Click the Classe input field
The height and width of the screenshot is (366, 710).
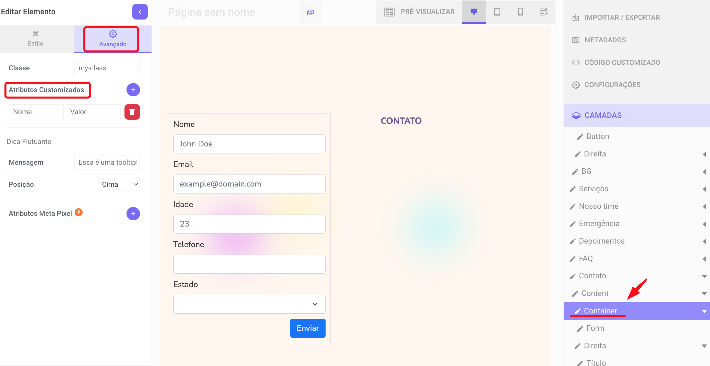(107, 68)
